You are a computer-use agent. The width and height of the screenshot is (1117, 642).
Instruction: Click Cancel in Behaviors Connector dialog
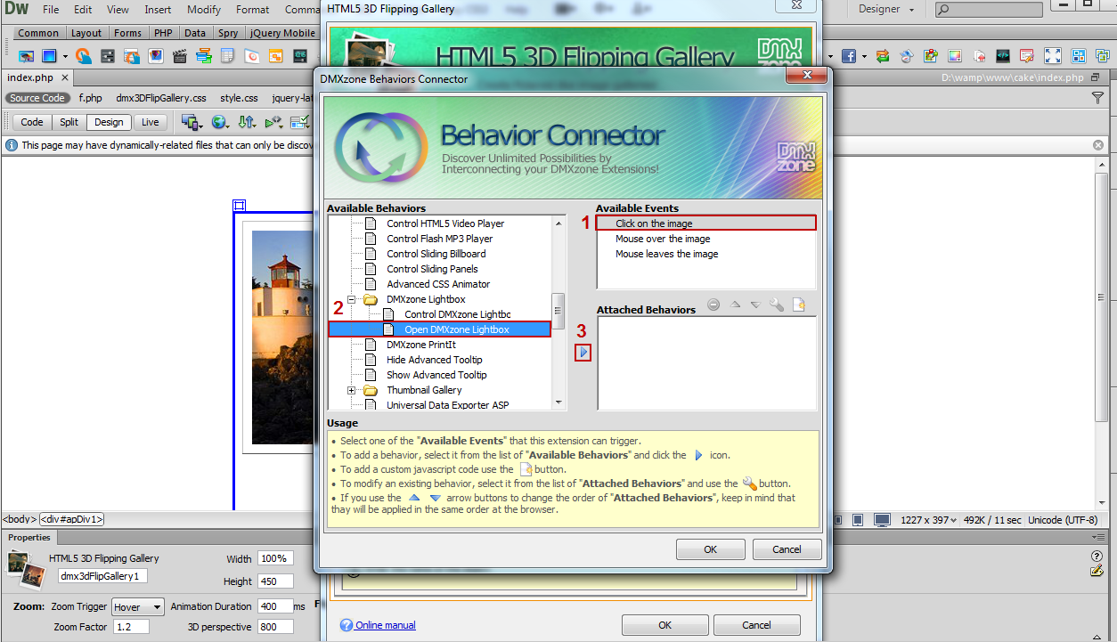pos(787,549)
